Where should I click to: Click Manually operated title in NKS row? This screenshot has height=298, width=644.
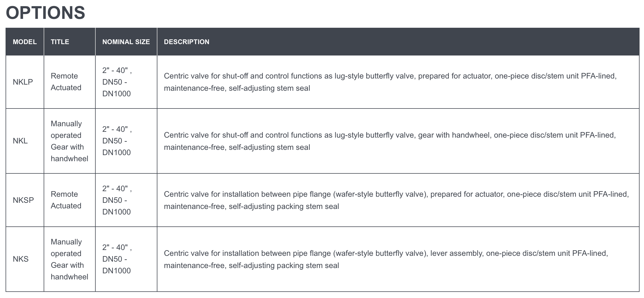coord(69,259)
